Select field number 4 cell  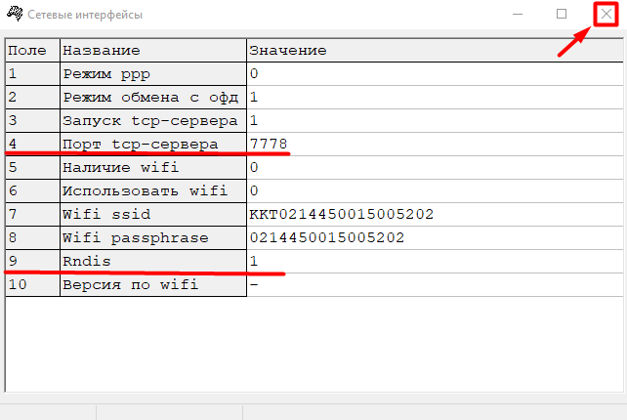tap(33, 144)
